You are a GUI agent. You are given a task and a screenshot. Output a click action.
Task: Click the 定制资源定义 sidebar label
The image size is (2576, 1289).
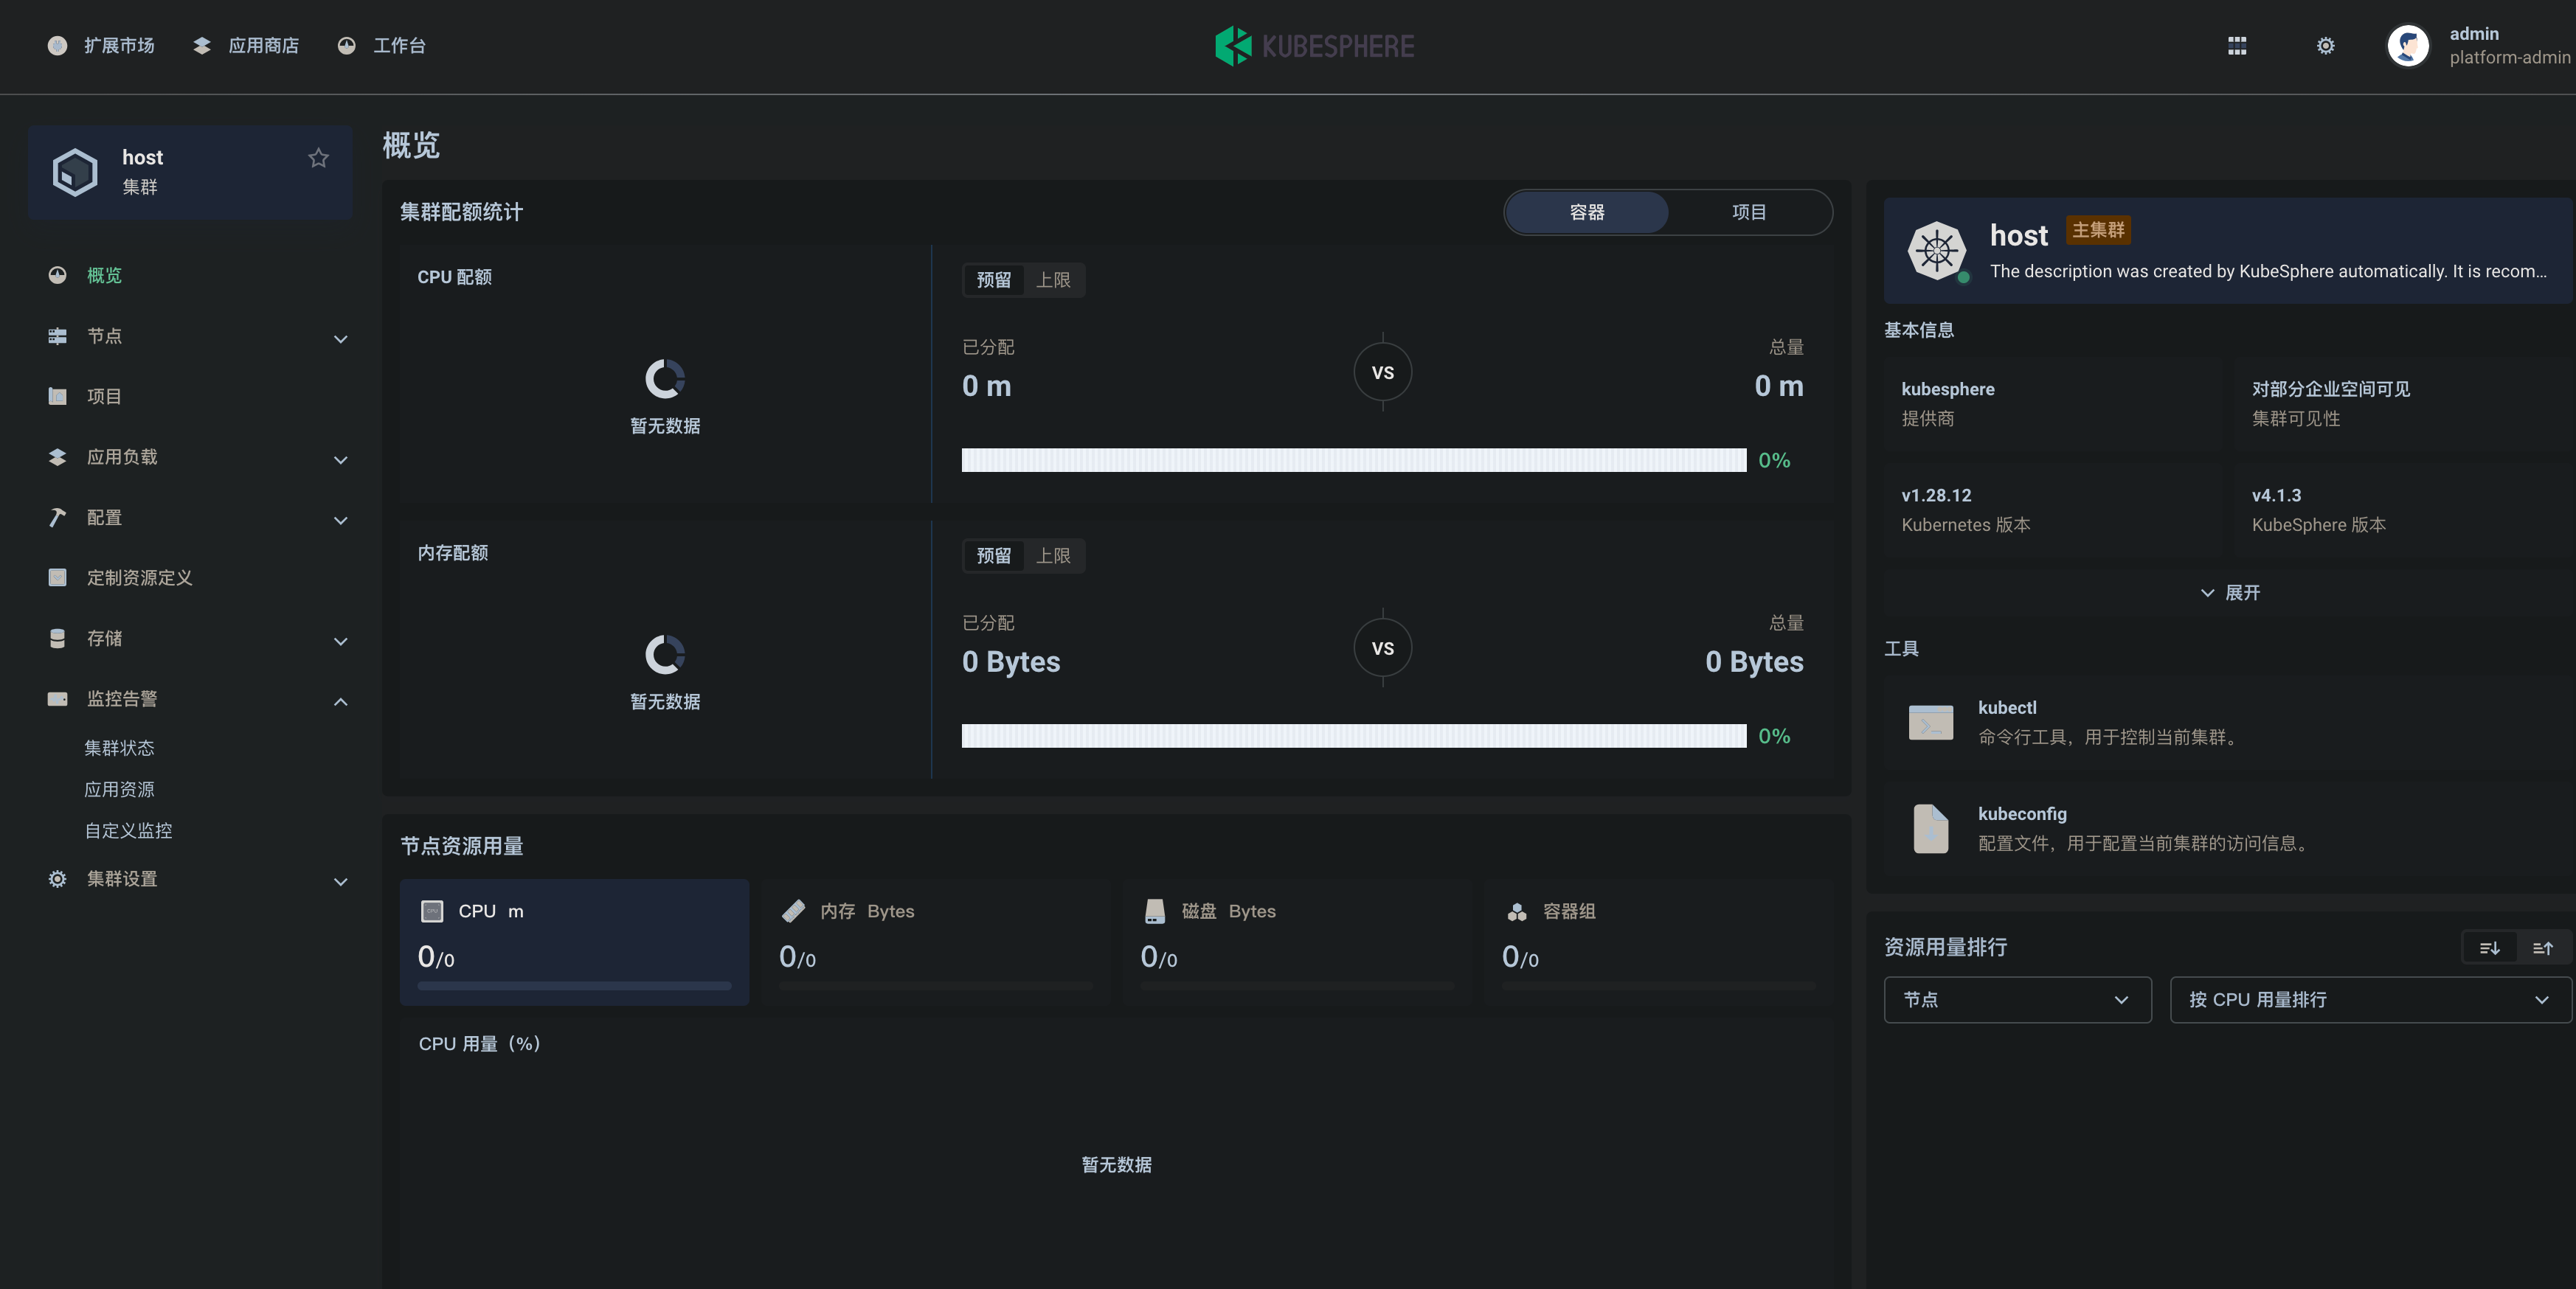coord(139,578)
